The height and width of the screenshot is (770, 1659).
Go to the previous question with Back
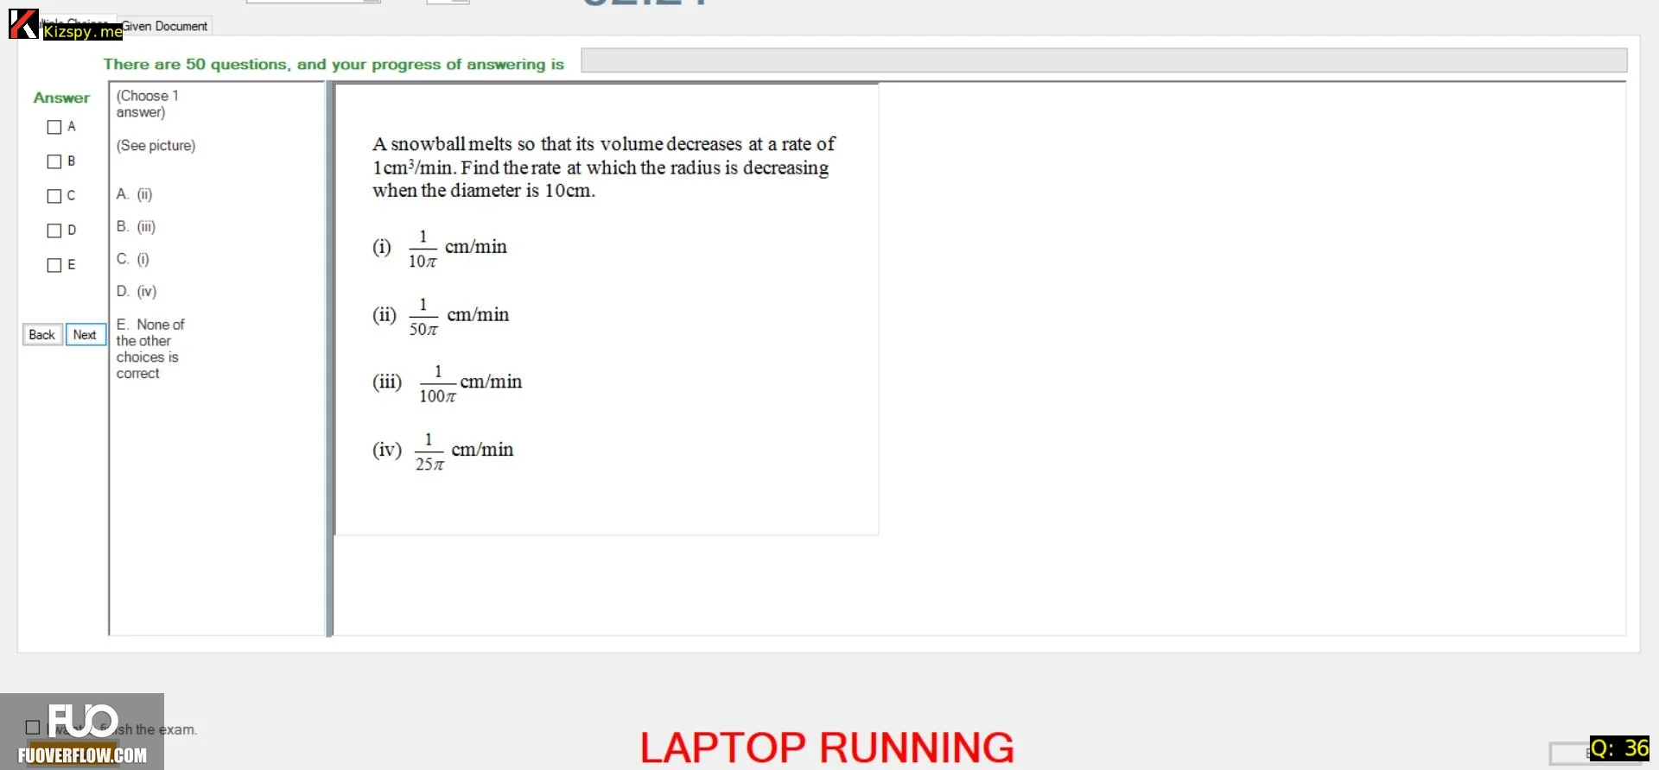[x=41, y=335]
